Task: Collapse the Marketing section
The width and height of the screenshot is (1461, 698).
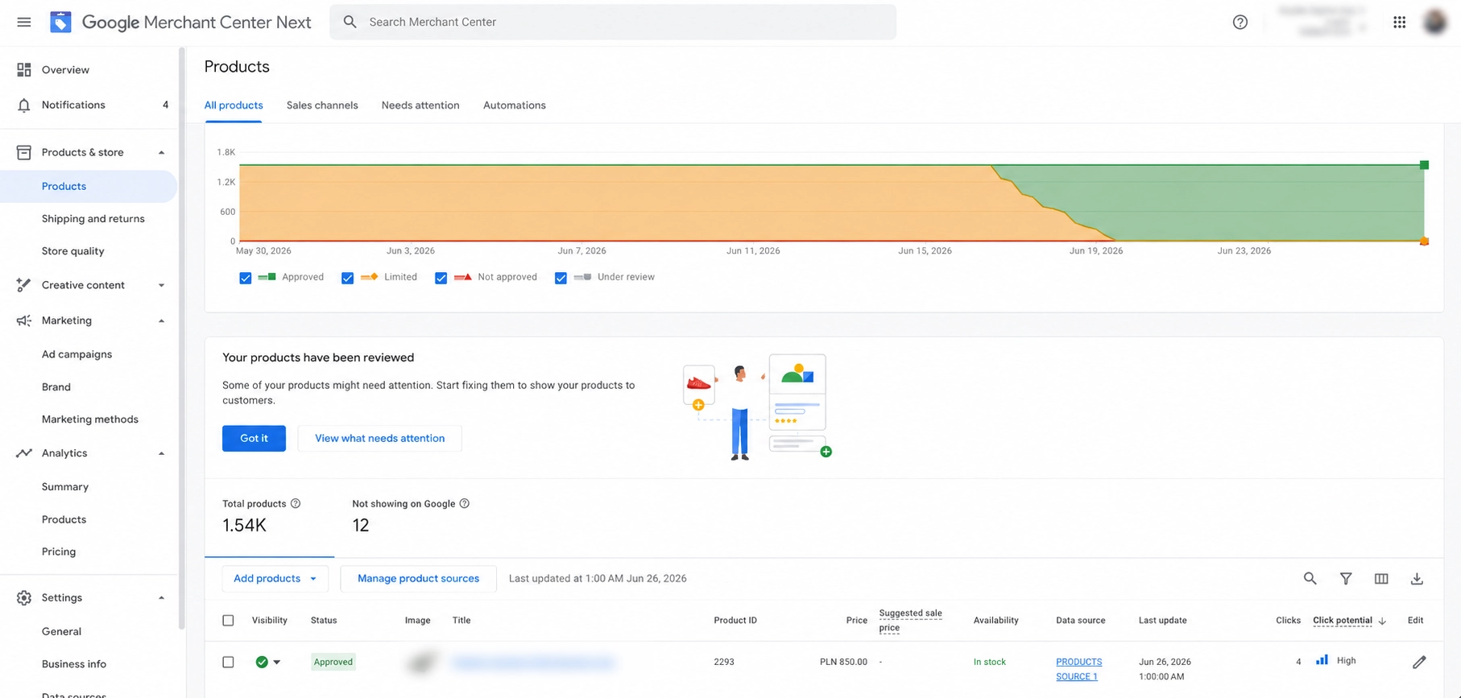Action: (161, 320)
